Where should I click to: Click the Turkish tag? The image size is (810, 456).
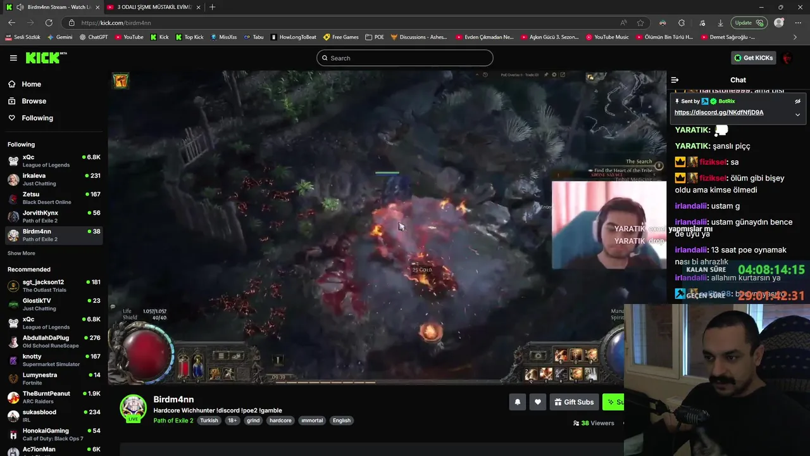209,421
